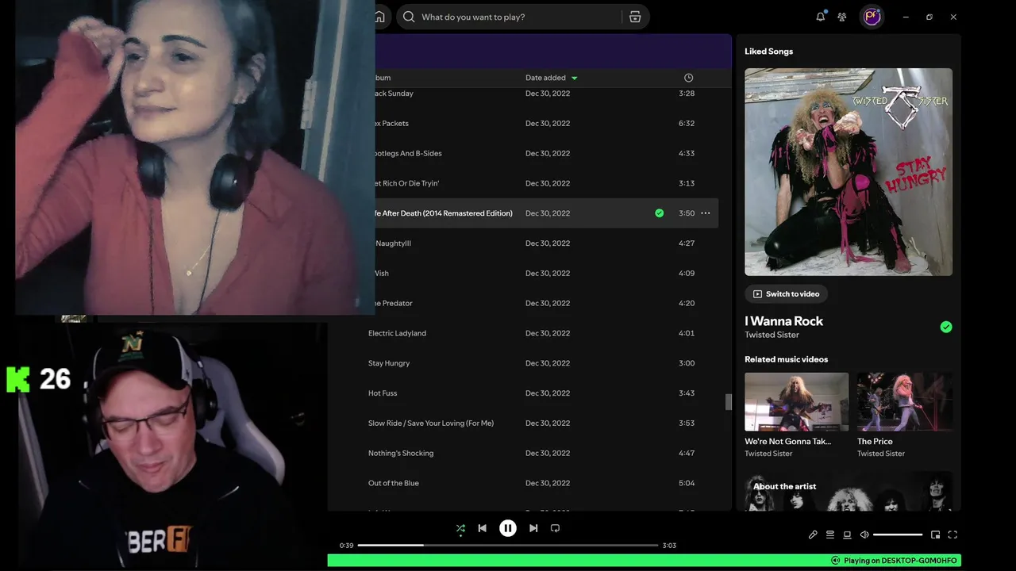
Task: Go to Spotify Home via house icon
Action: click(x=380, y=17)
